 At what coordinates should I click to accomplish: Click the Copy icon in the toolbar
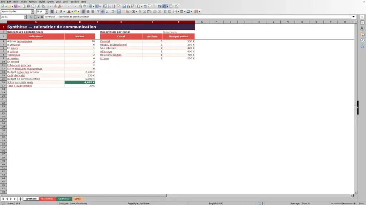click(43, 6)
